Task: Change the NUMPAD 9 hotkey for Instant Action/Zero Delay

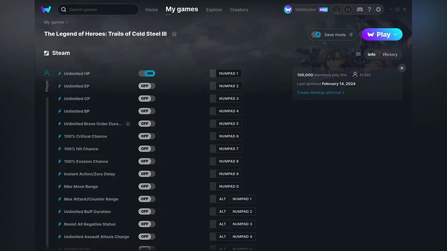Action: (226, 174)
